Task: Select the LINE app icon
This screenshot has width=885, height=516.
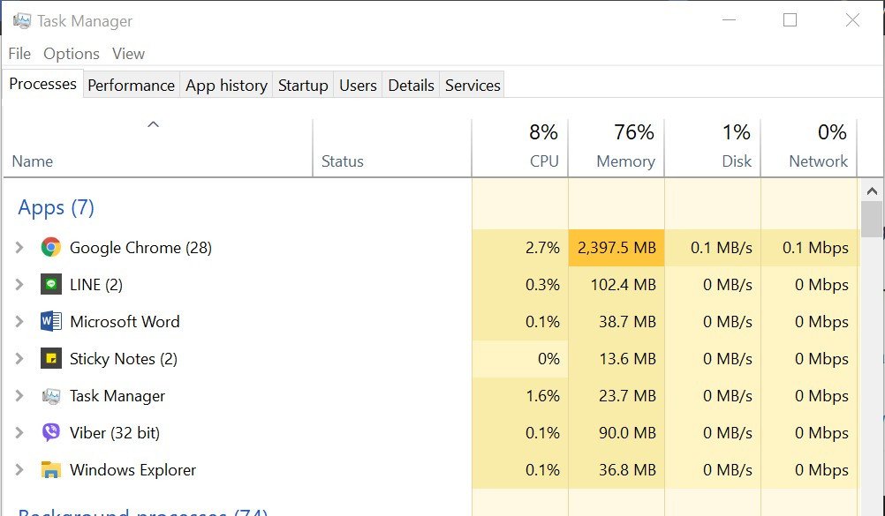Action: (x=51, y=284)
